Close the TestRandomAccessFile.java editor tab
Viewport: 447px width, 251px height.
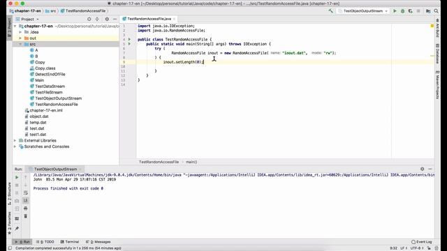174,19
